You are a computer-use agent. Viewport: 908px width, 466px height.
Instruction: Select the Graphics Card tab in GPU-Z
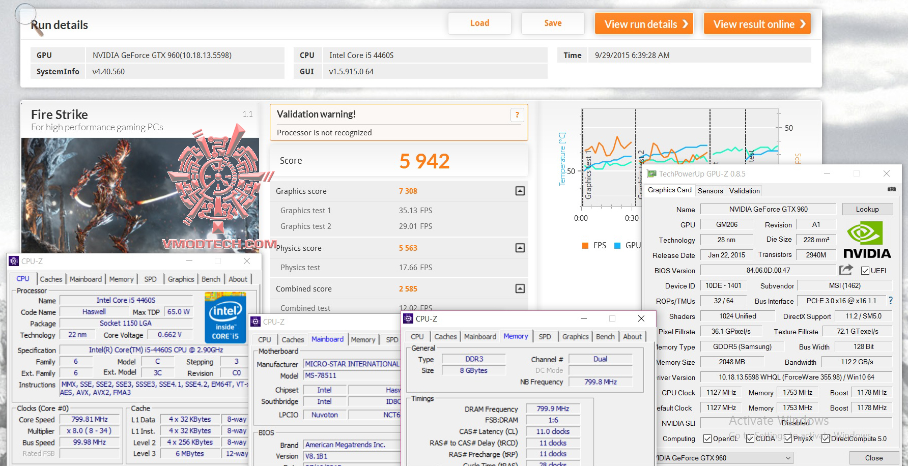point(670,190)
